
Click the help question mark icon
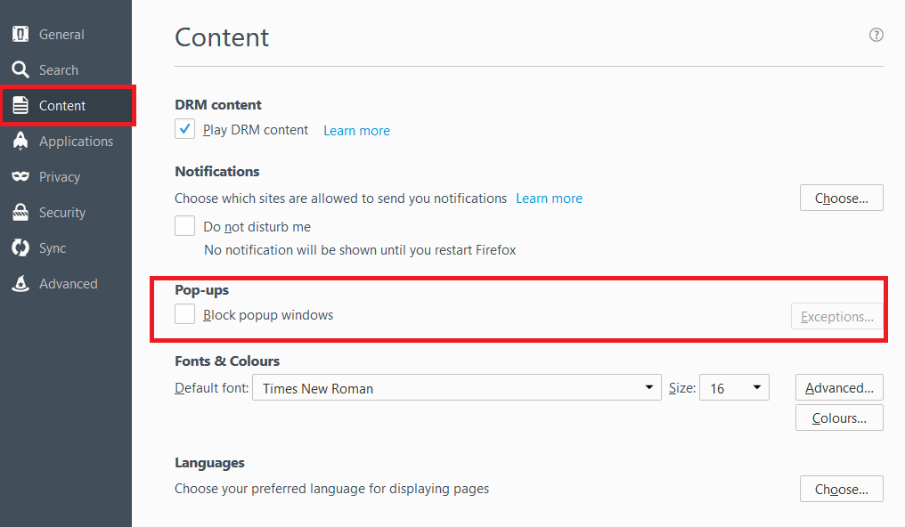tap(876, 35)
